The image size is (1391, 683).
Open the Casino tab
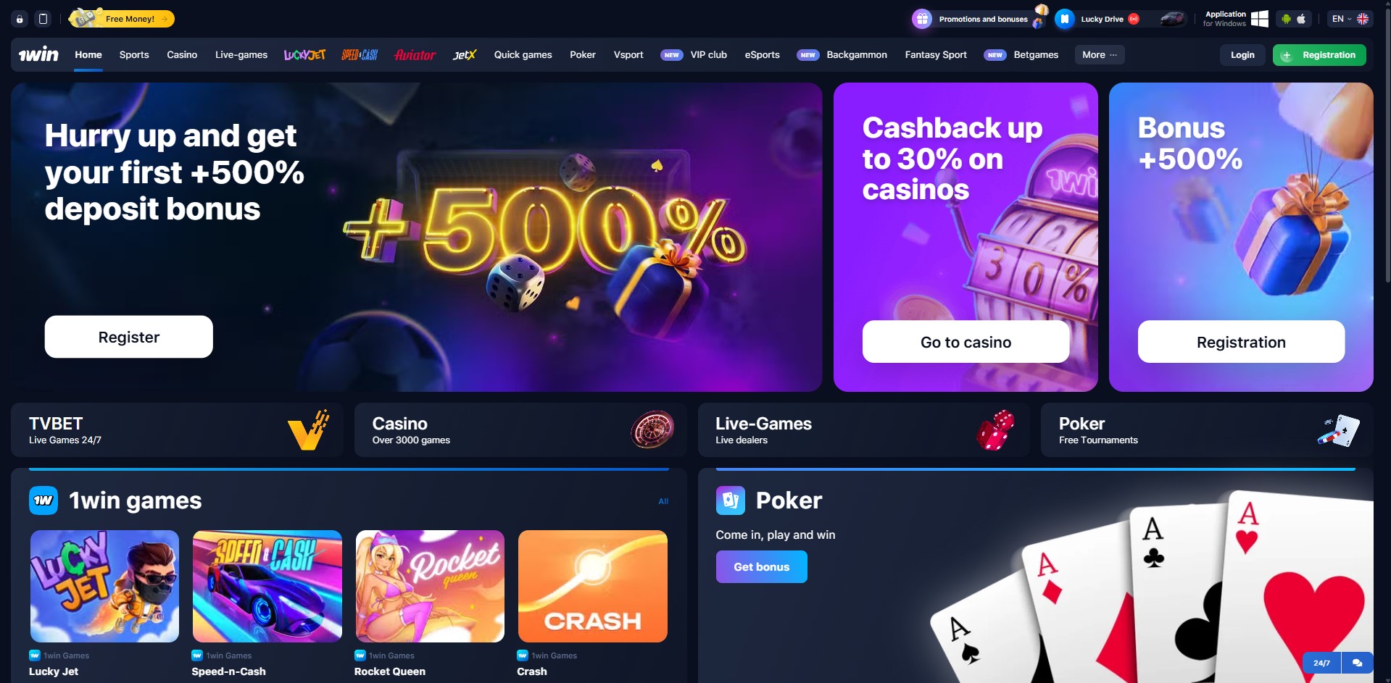click(x=182, y=55)
